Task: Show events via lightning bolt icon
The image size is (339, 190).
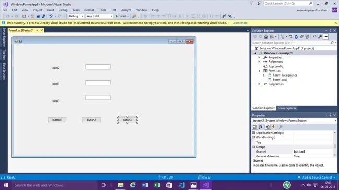Action: (273, 126)
